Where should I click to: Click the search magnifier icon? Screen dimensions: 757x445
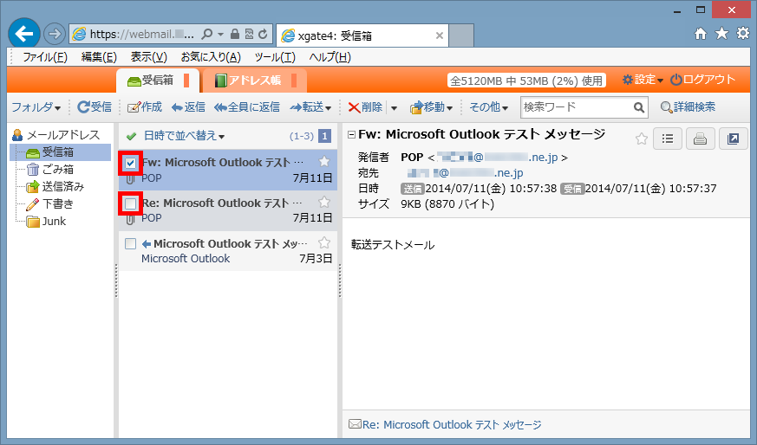pos(639,107)
